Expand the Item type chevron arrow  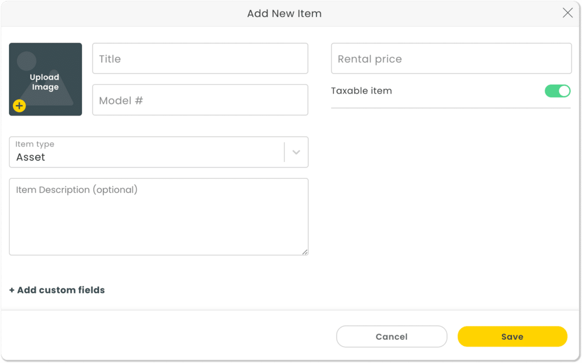click(x=296, y=152)
